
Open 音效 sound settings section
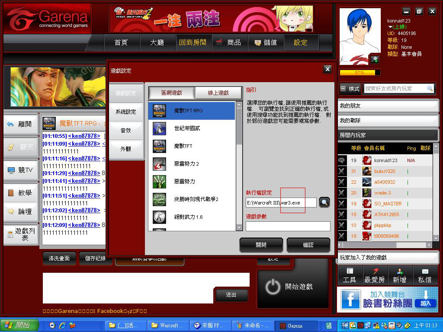126,131
